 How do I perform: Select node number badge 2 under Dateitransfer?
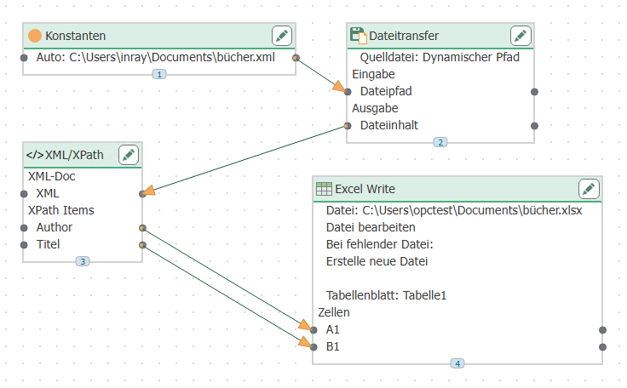pos(440,142)
